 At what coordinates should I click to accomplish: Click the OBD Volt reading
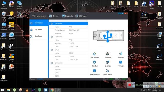point(124,79)
